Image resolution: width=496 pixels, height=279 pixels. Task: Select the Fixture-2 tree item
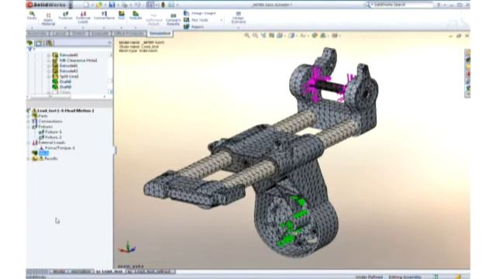pos(50,137)
